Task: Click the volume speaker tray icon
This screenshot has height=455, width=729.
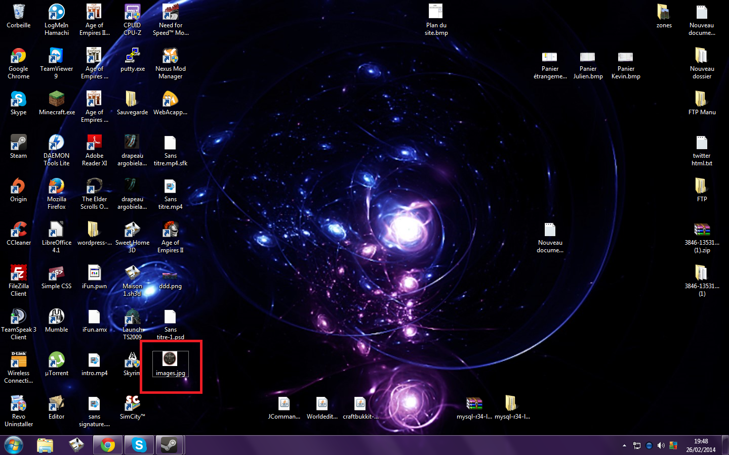Action: point(661,445)
